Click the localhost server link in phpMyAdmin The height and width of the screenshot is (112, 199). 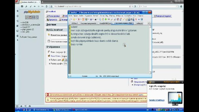click(52, 12)
